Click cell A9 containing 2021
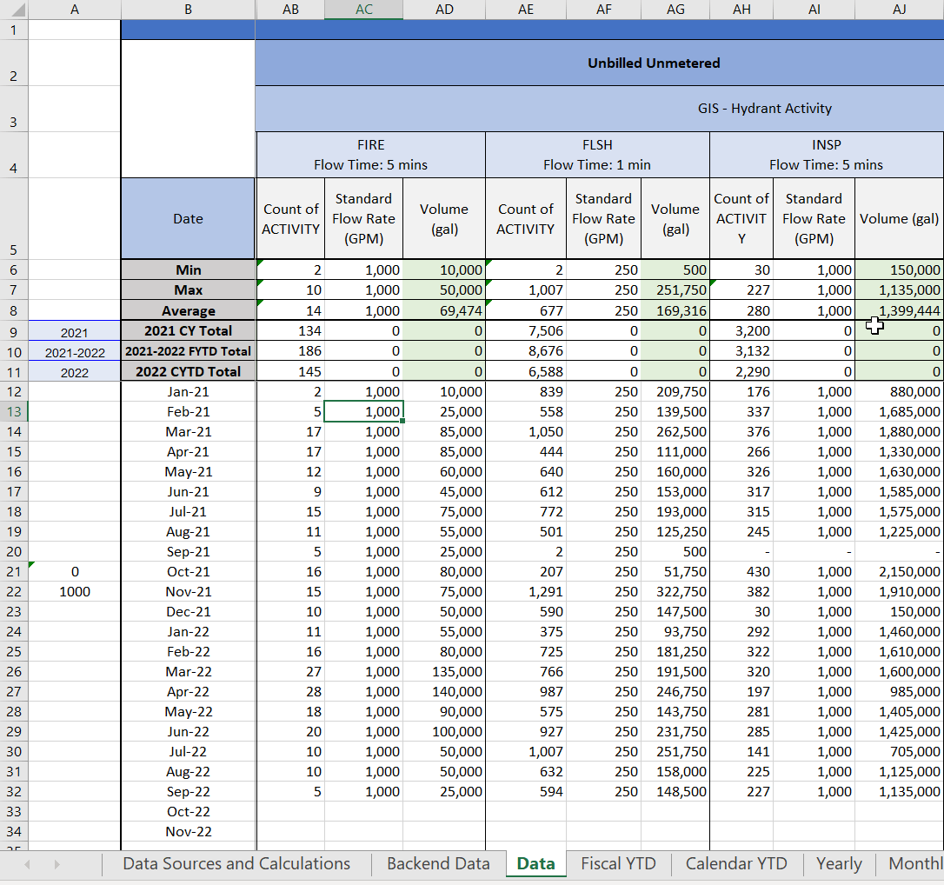 tap(75, 332)
